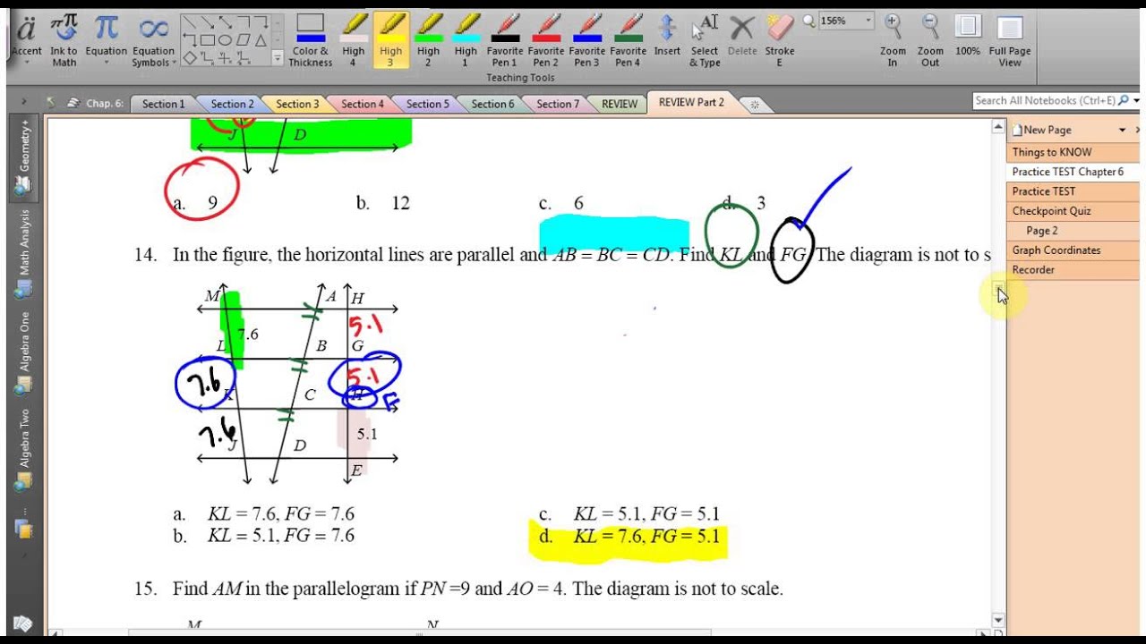Open the Section 6 tab

point(493,104)
